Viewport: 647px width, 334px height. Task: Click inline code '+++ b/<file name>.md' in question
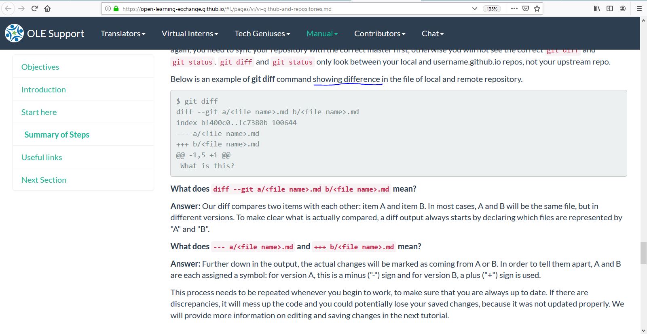(x=354, y=247)
